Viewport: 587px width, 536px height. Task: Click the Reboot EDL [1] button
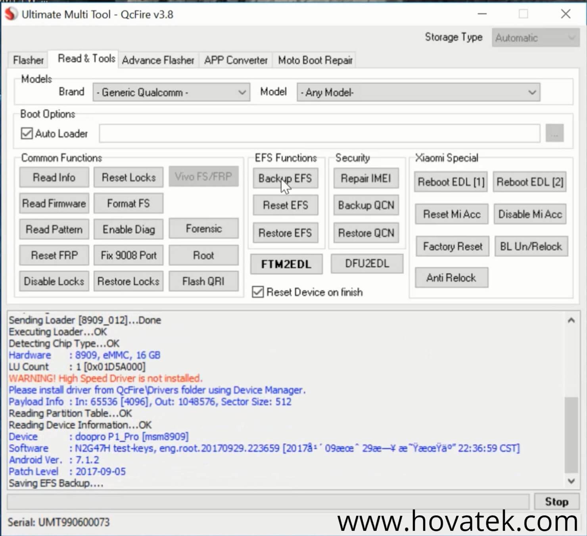click(451, 182)
